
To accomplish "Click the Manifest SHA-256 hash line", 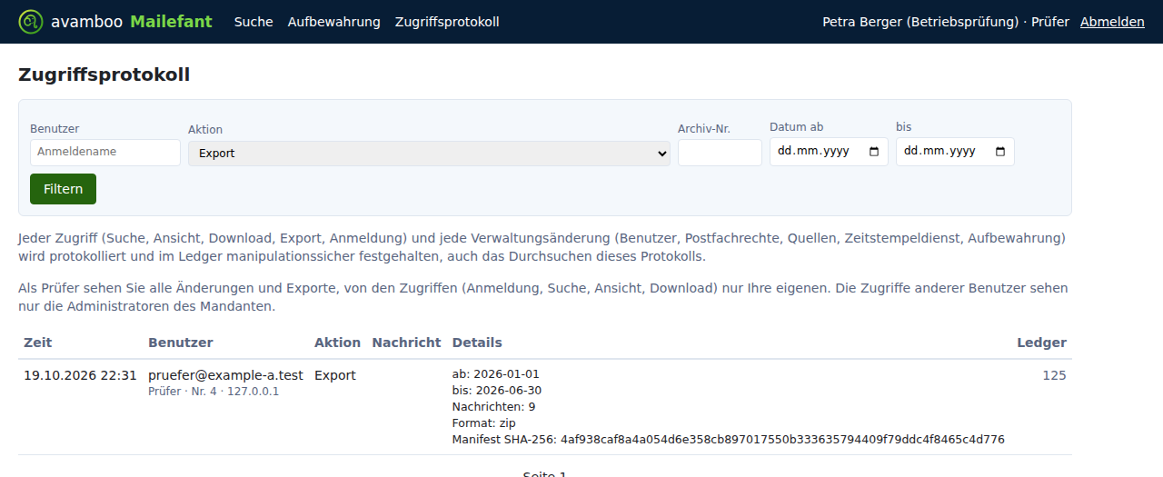I will [729, 439].
